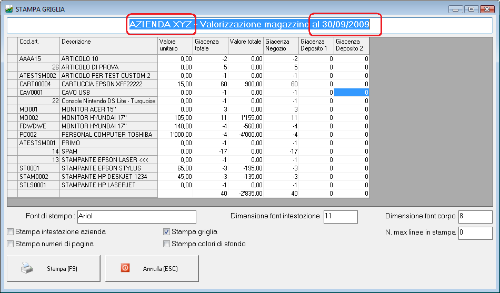Viewport: 500px width, 293px height.
Task: Select STAMPANTE HP DESKJET 1234 cell
Action: 109,177
